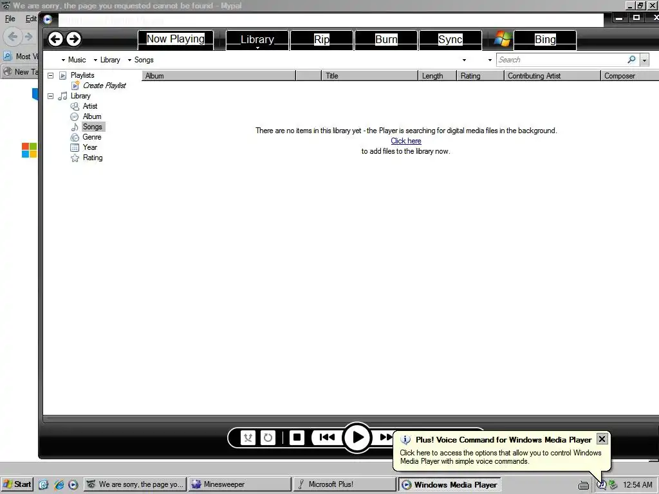This screenshot has width=659, height=494.
Task: Skip to previous track
Action: coord(327,437)
